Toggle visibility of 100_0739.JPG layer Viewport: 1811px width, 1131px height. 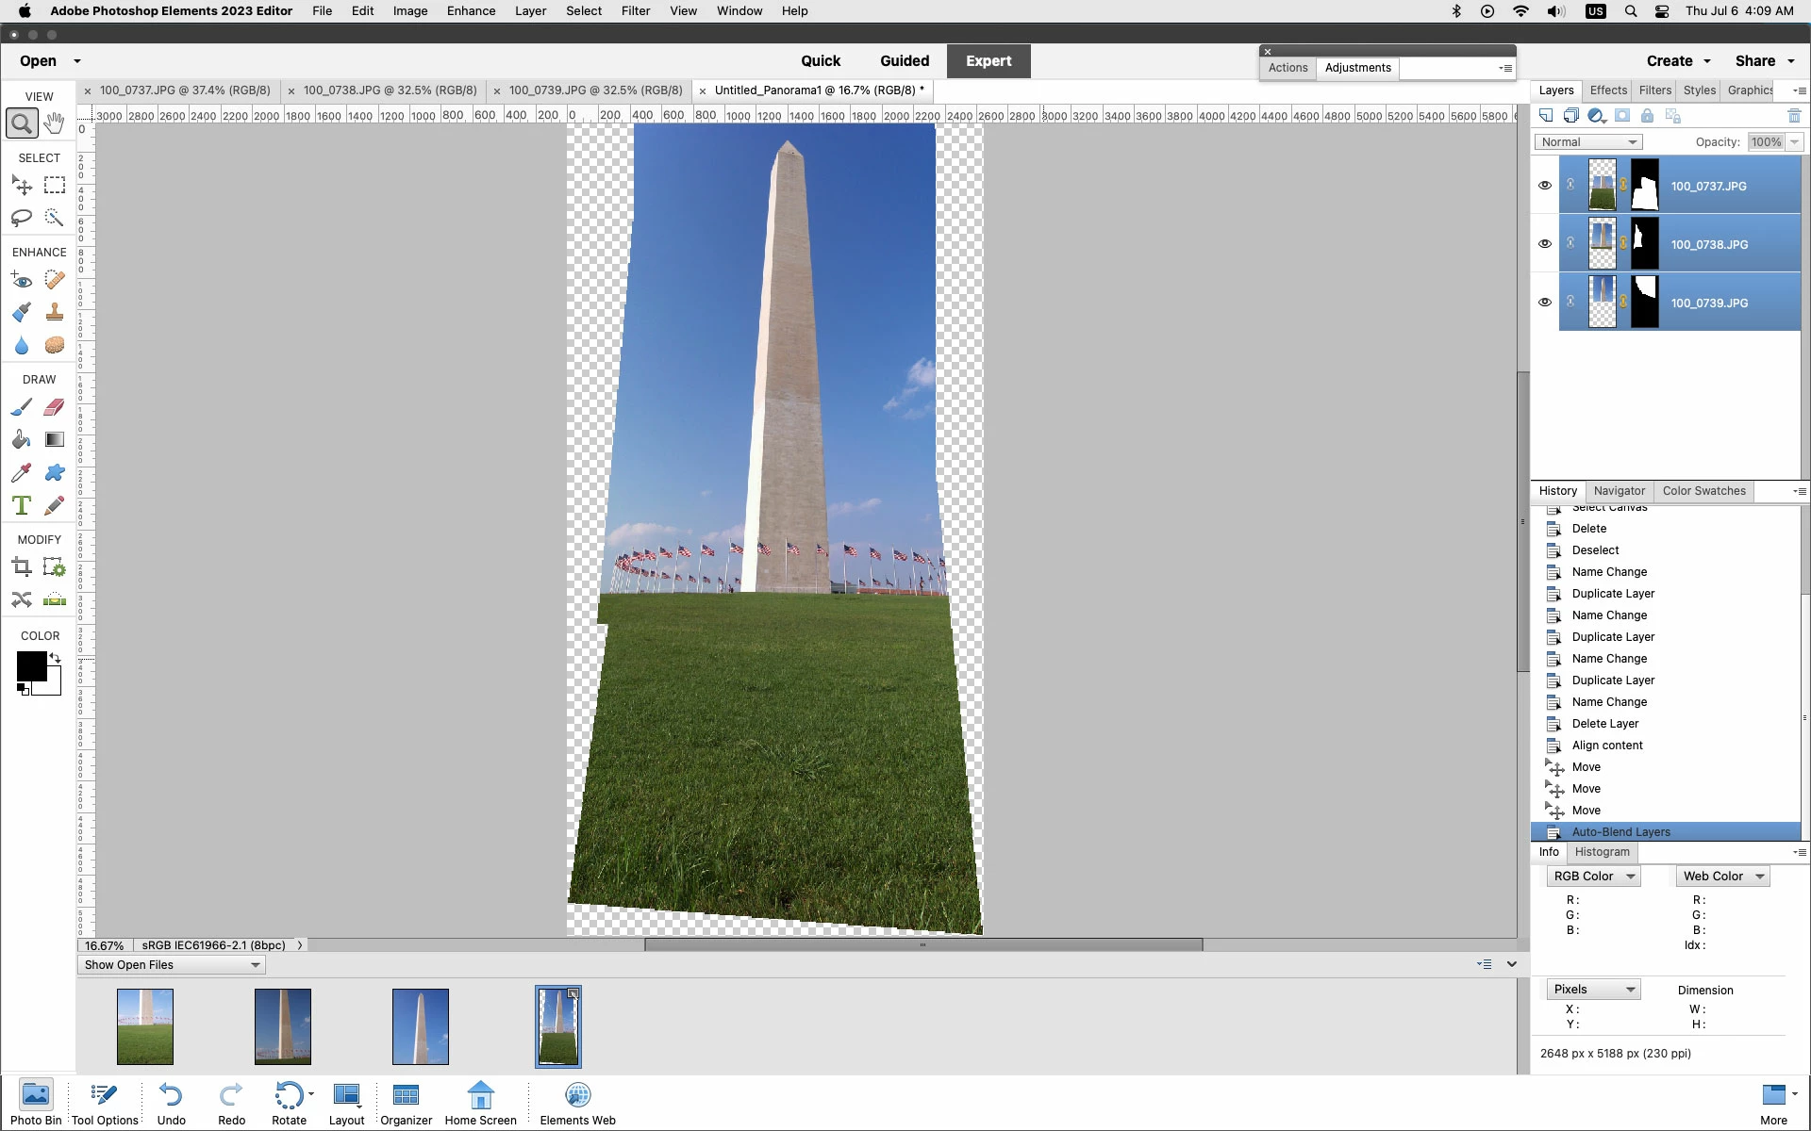click(x=1545, y=303)
